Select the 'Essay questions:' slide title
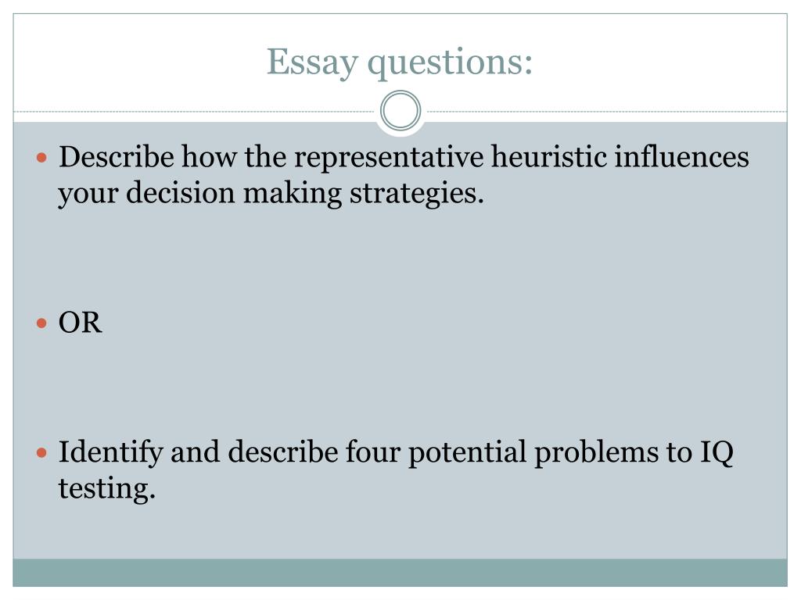This screenshot has width=801, height=600. pos(400,62)
